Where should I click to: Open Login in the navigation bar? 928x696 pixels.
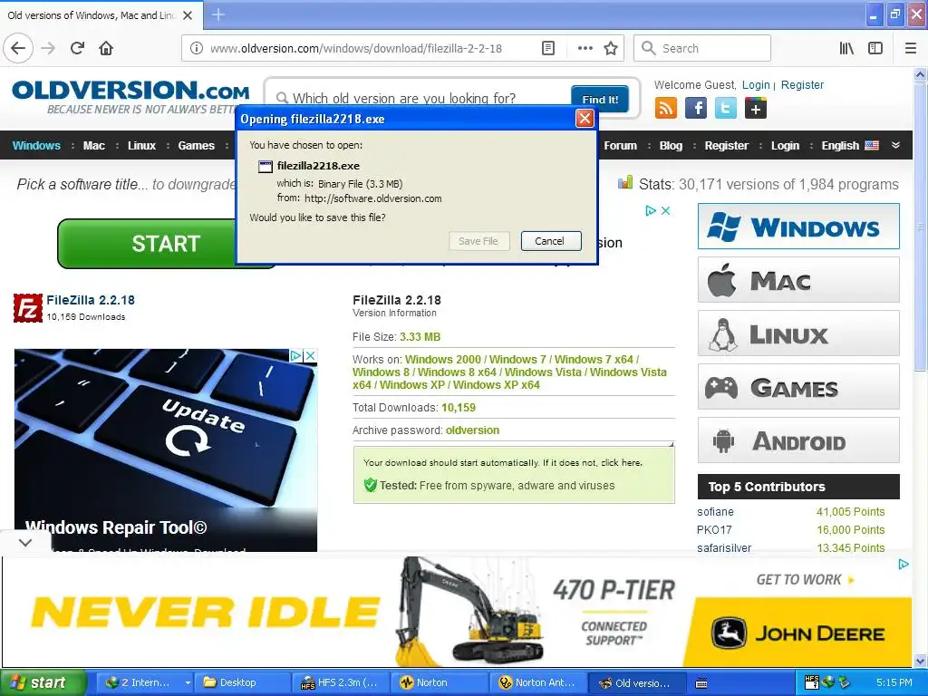[785, 146]
